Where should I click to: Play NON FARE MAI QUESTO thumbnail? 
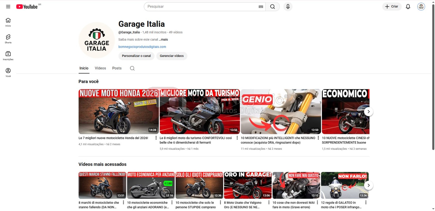[296, 185]
